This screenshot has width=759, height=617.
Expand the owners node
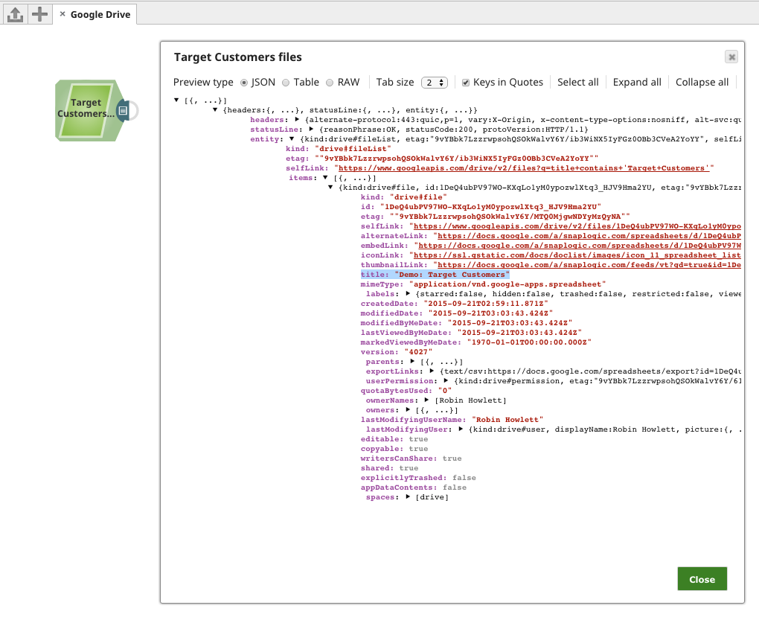[x=408, y=410]
